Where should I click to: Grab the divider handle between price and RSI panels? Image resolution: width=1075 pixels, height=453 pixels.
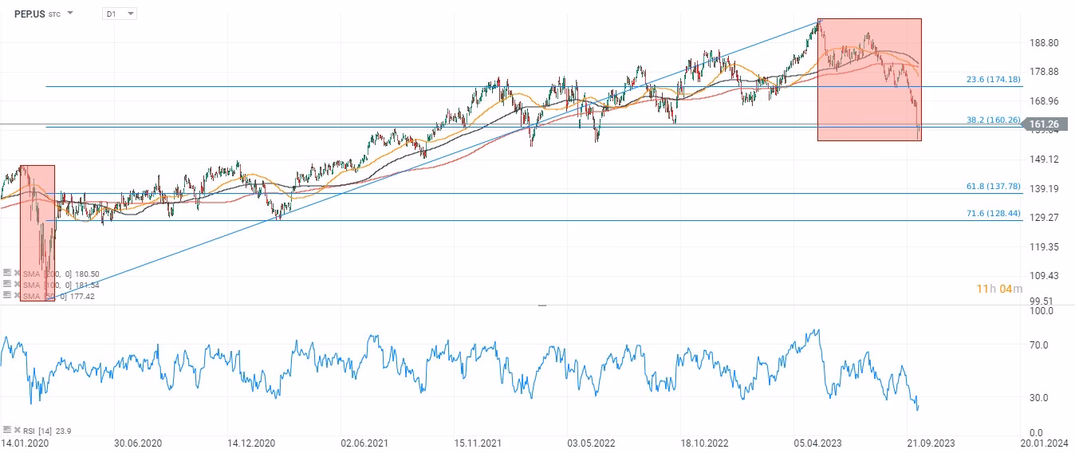(541, 305)
